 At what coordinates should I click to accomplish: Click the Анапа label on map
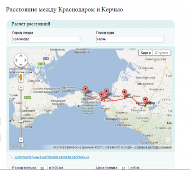point(105,109)
